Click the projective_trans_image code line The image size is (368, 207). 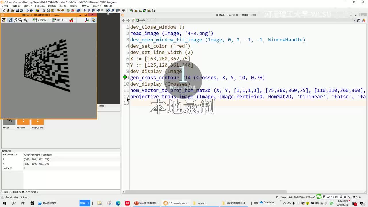tap(248, 97)
